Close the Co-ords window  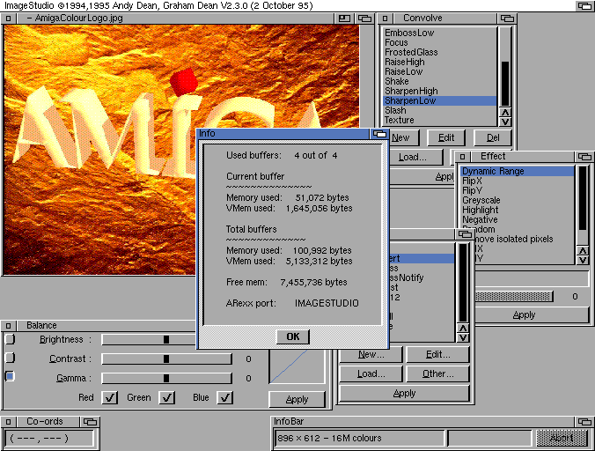(8, 421)
